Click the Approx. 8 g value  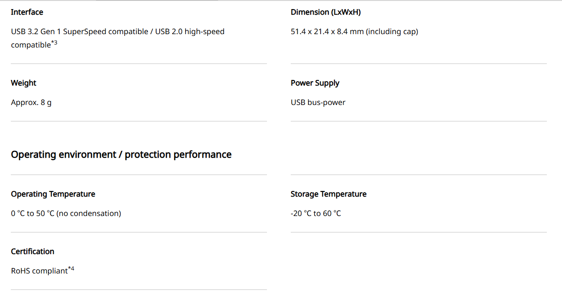[31, 102]
